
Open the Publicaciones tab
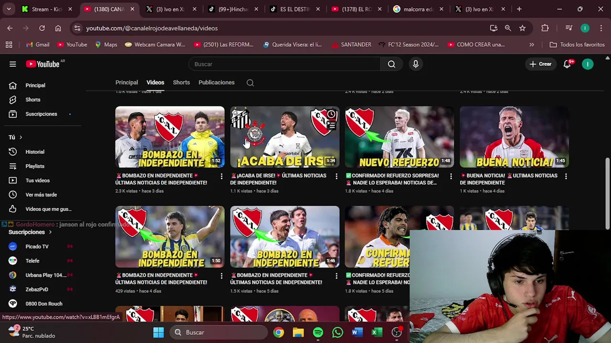(x=216, y=82)
